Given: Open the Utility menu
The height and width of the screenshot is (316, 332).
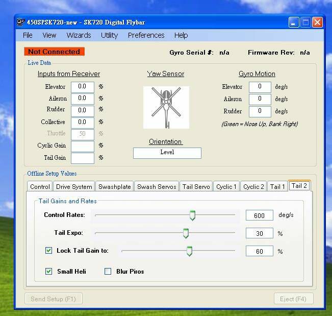Looking at the screenshot, I should pyautogui.click(x=109, y=35).
